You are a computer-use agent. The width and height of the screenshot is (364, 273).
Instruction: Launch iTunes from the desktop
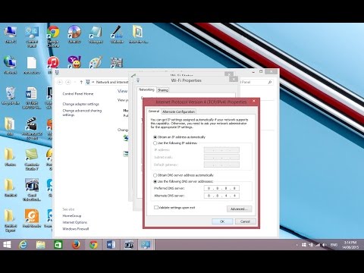[53, 65]
